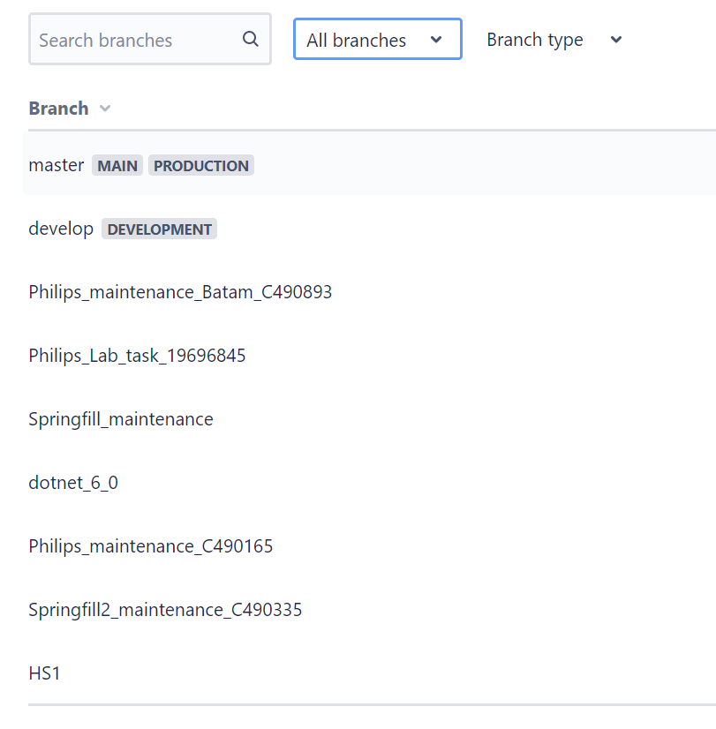Open the master branch
This screenshot has height=729, width=716.
click(56, 164)
